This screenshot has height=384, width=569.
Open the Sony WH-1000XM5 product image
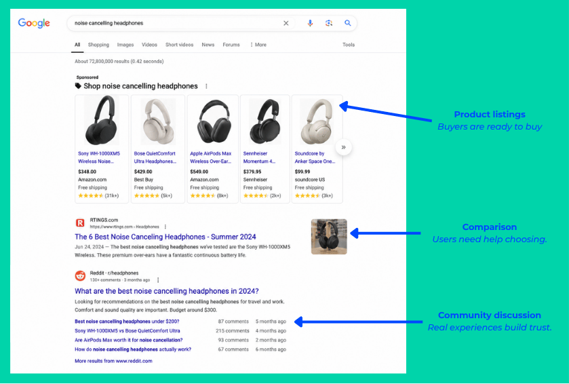(102, 121)
